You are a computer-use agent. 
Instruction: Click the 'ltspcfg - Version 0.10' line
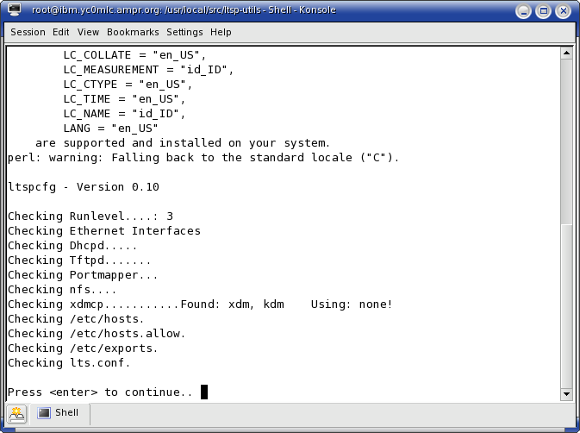point(84,187)
